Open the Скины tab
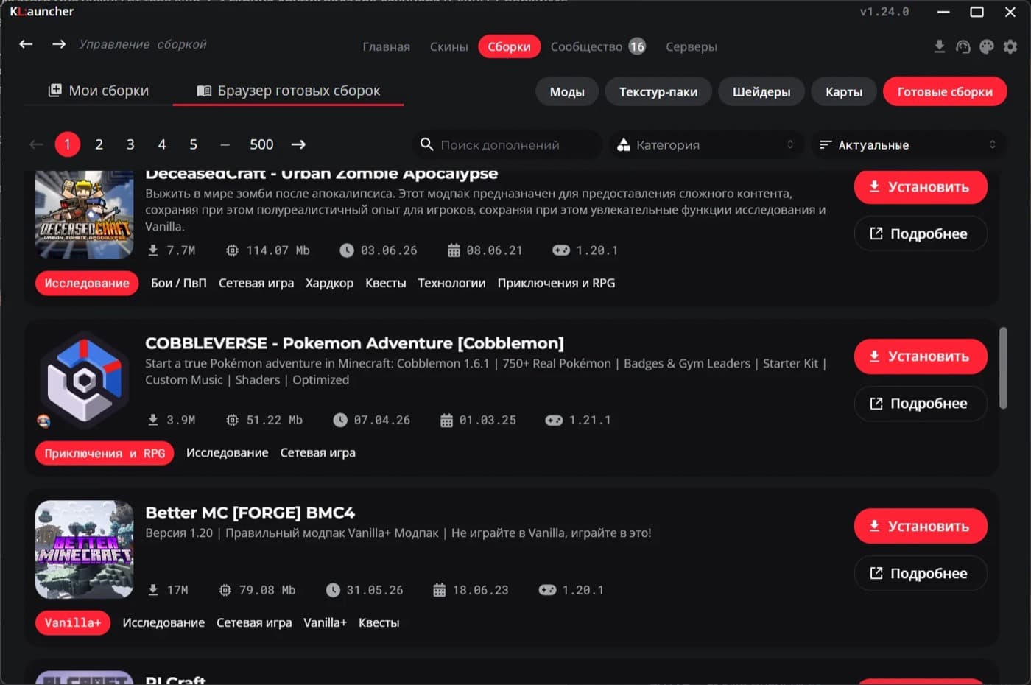The image size is (1031, 685). (449, 46)
